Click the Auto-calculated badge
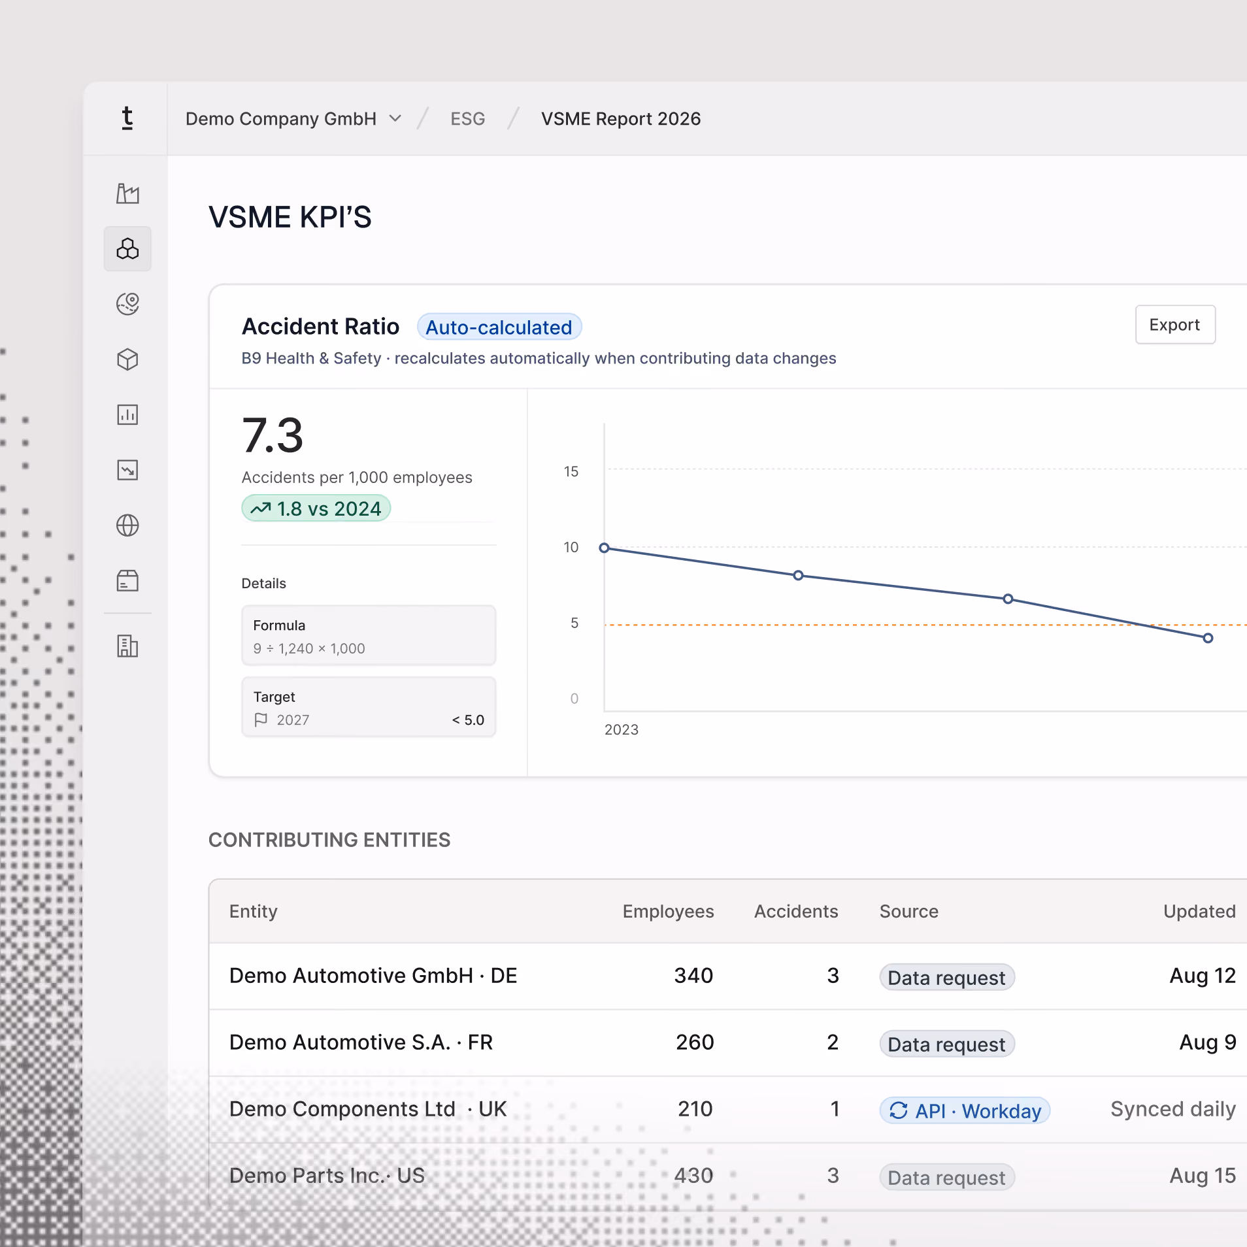 point(499,327)
